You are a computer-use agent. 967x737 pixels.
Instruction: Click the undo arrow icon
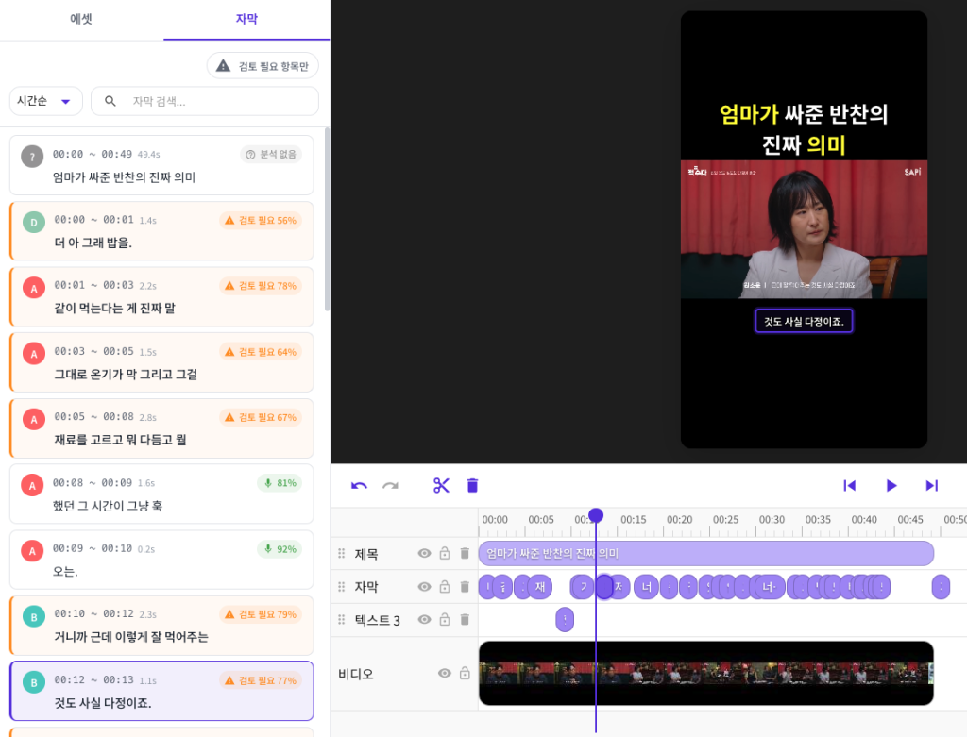359,485
